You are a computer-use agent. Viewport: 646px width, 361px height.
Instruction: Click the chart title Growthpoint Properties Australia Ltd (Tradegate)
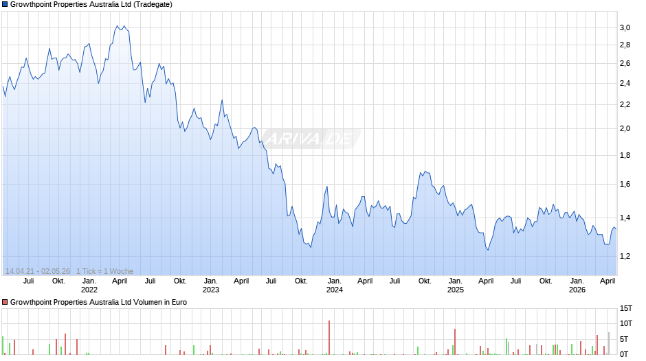tap(91, 5)
